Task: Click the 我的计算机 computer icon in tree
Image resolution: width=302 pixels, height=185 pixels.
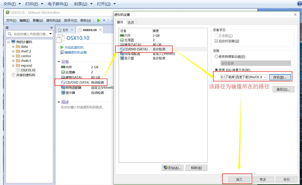Action: [13, 42]
